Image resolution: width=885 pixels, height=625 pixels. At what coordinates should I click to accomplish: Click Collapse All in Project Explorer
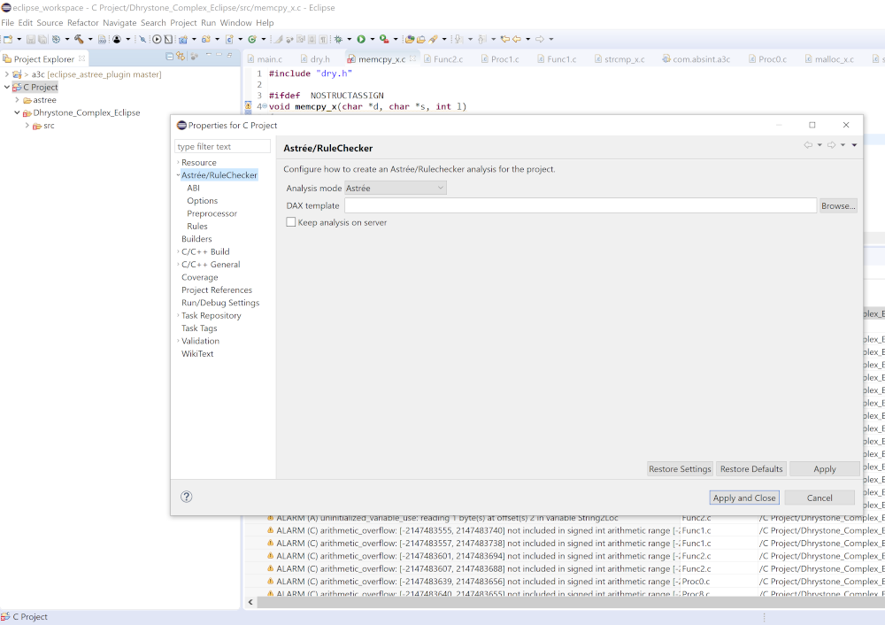(169, 56)
